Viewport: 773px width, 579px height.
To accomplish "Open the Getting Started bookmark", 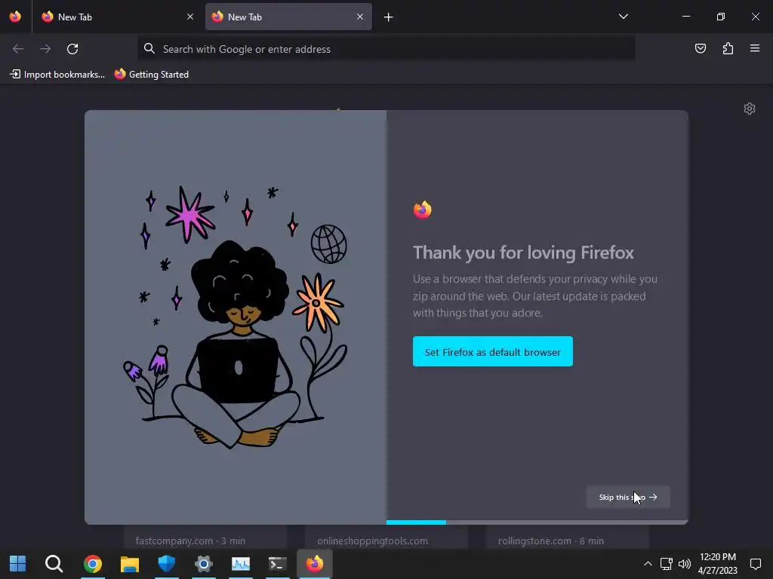I will 151,75.
